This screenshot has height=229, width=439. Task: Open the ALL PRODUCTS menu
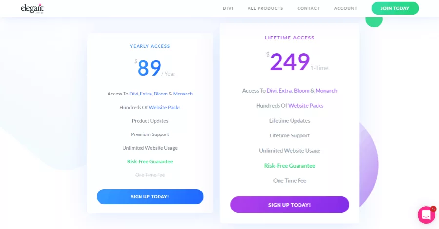[x=265, y=8]
